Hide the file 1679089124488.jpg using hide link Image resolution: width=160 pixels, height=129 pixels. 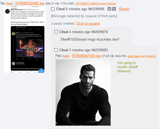[x=9, y=4]
